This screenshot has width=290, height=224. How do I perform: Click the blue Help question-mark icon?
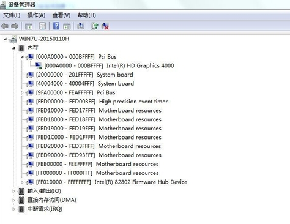56,26
